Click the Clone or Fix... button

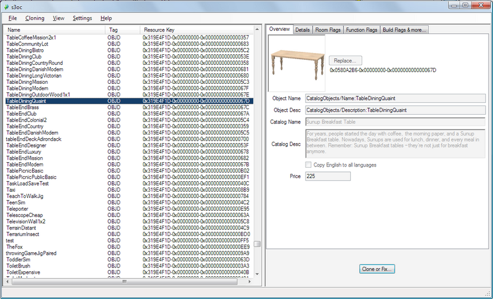pos(377,269)
